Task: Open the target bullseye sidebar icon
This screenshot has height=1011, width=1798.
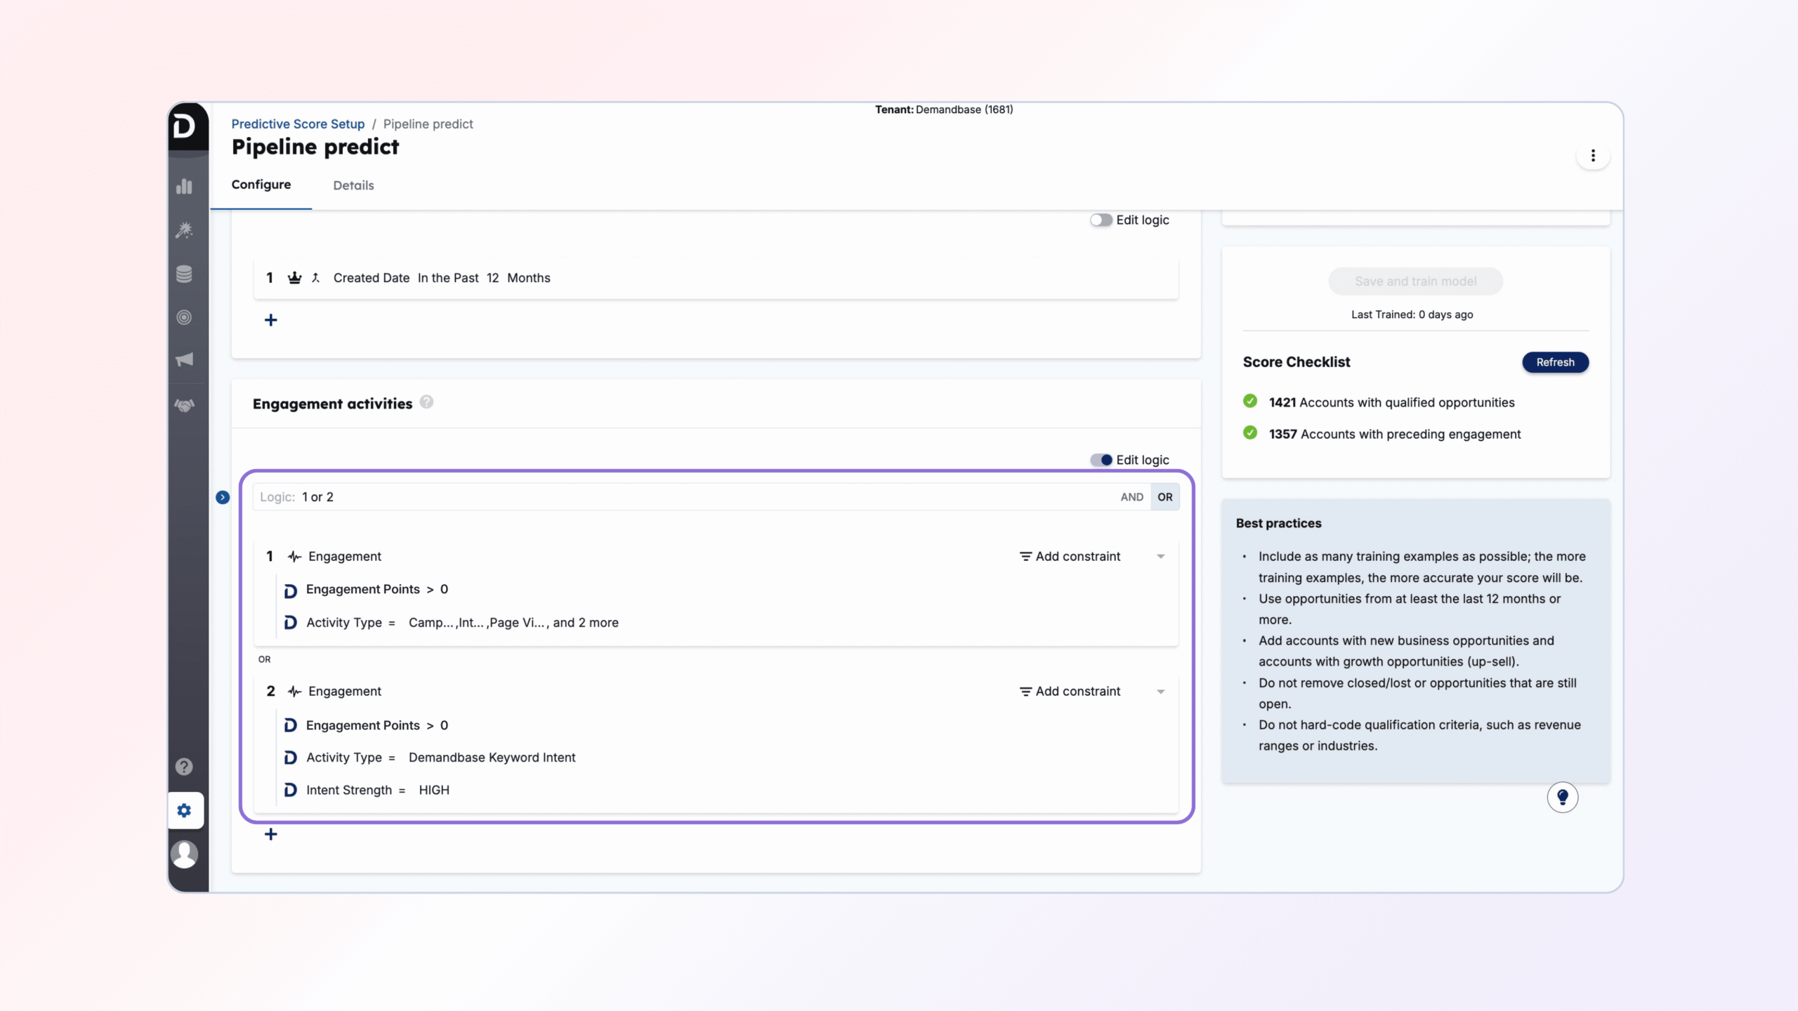Action: click(x=184, y=317)
